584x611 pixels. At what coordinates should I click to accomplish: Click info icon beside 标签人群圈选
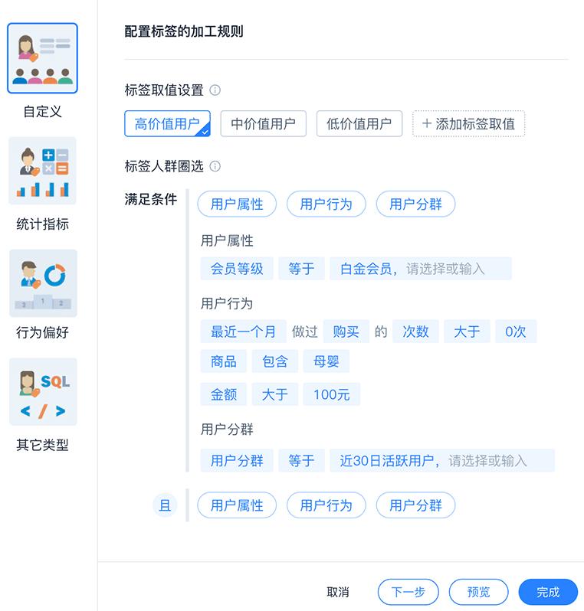(x=215, y=166)
